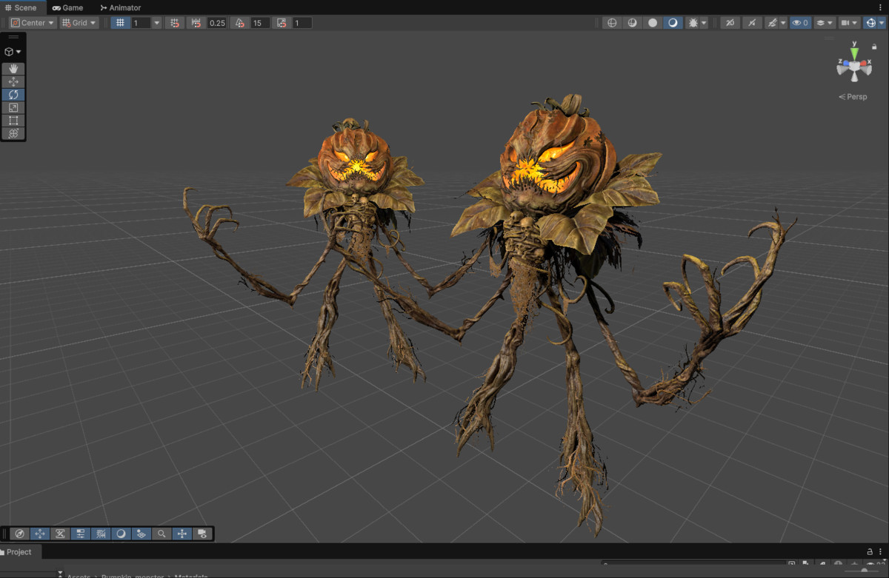The width and height of the screenshot is (889, 578).
Task: Select the Rotate tool
Action: (13, 95)
